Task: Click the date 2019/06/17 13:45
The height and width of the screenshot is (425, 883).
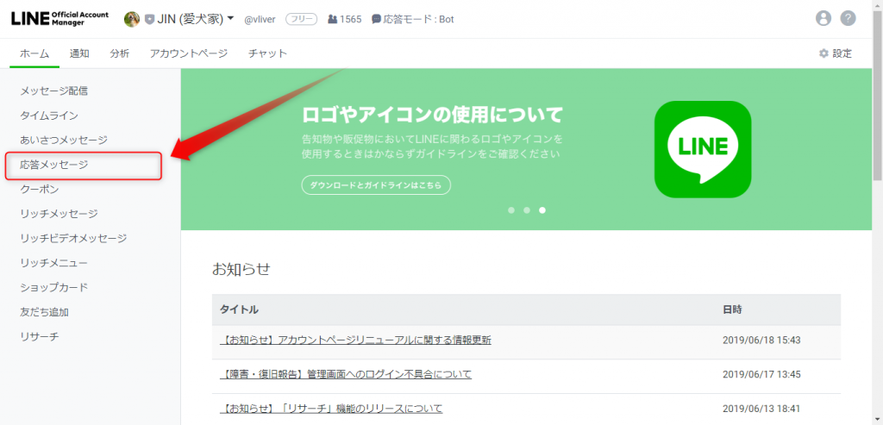Action: (761, 374)
